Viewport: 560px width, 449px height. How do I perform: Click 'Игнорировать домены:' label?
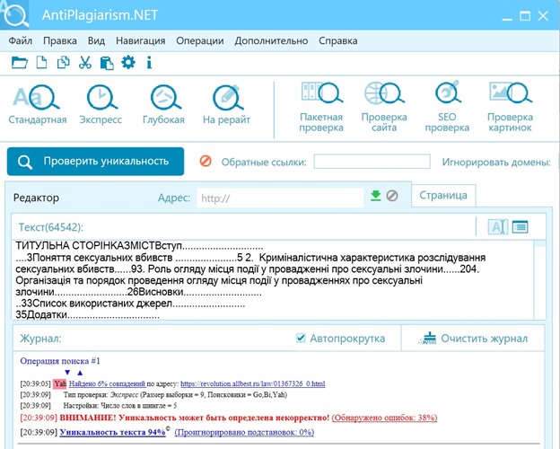pyautogui.click(x=496, y=163)
